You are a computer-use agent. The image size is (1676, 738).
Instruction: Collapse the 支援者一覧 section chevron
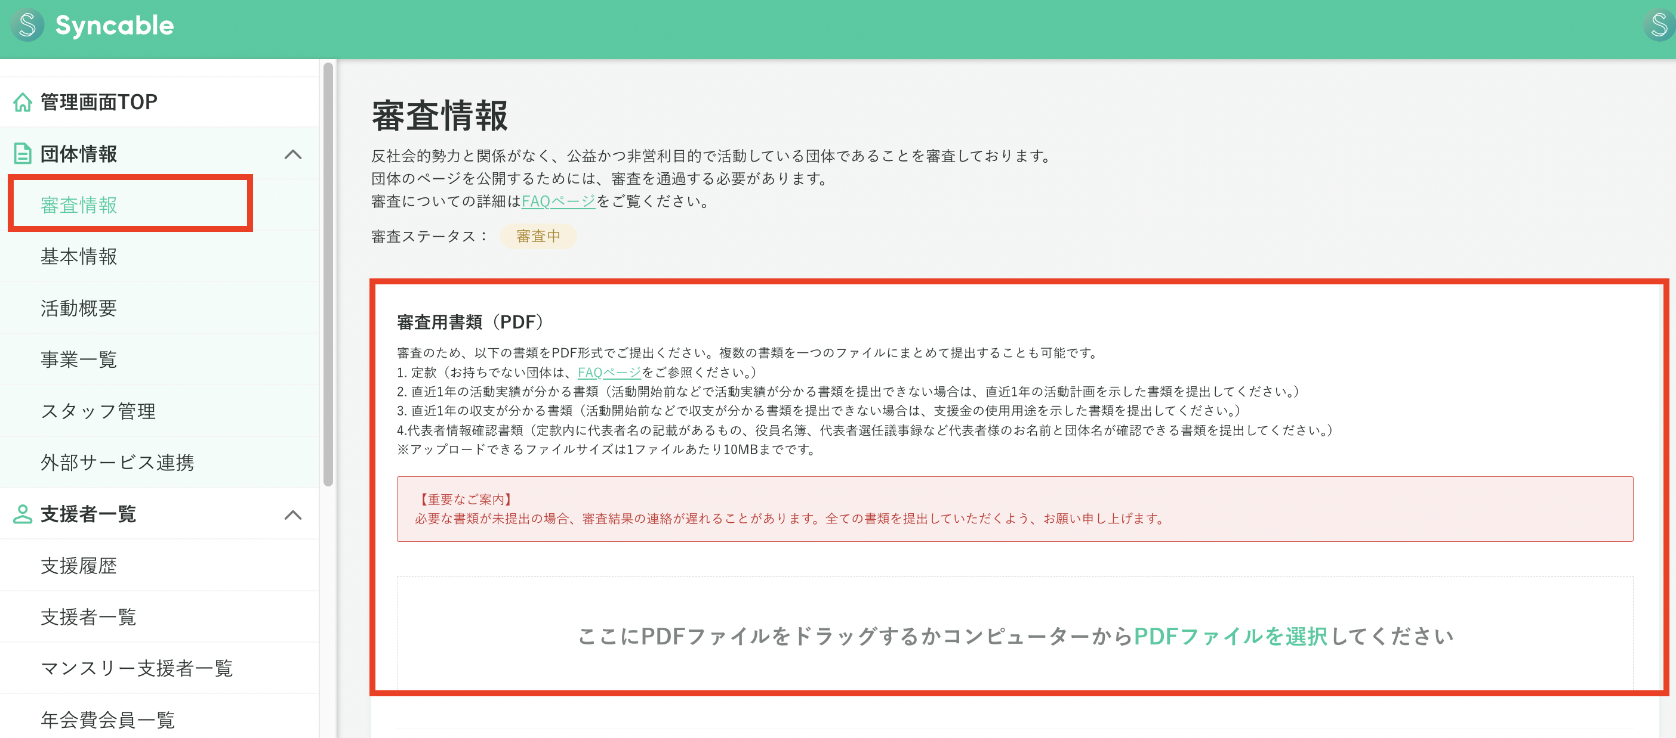[x=293, y=514]
